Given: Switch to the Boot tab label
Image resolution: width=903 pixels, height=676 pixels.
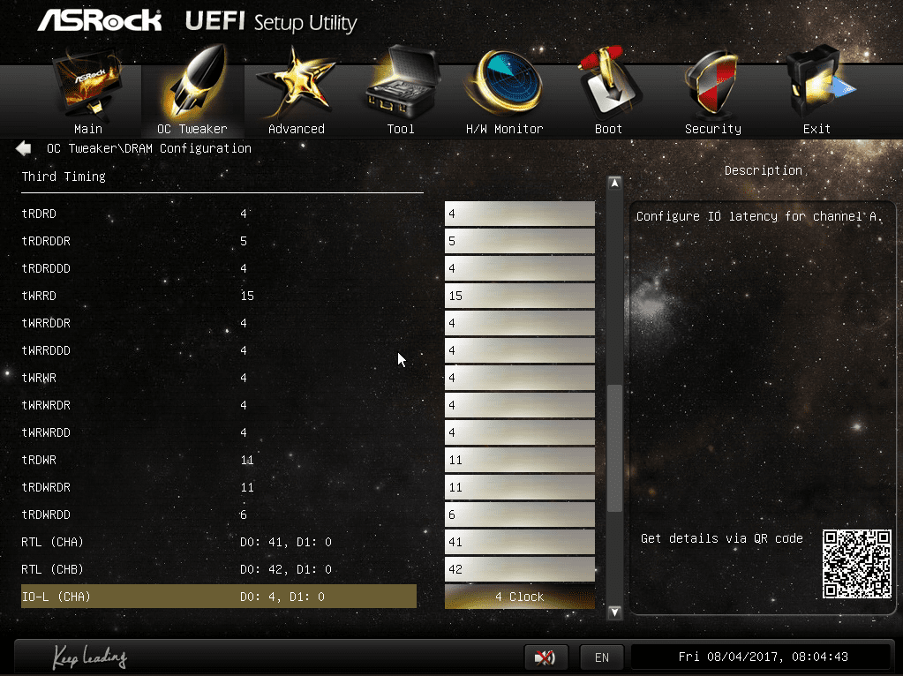Looking at the screenshot, I should 608,129.
